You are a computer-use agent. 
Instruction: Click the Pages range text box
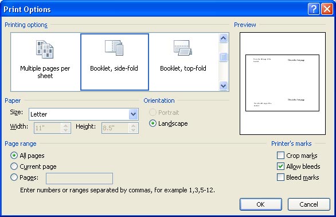click(79, 179)
